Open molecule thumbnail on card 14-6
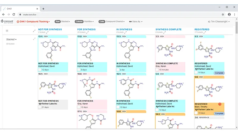This screenshot has width=238, height=134. [x=92, y=88]
